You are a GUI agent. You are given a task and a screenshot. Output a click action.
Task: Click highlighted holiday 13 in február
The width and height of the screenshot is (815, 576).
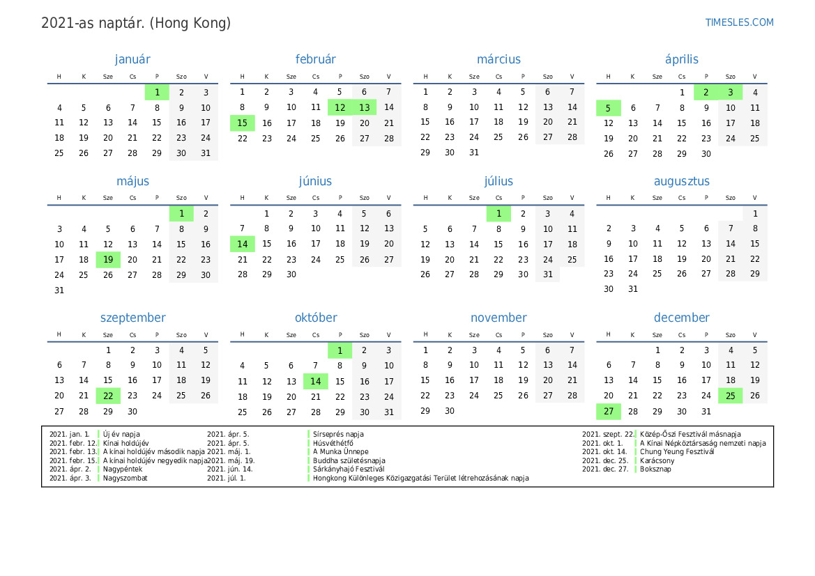click(365, 107)
